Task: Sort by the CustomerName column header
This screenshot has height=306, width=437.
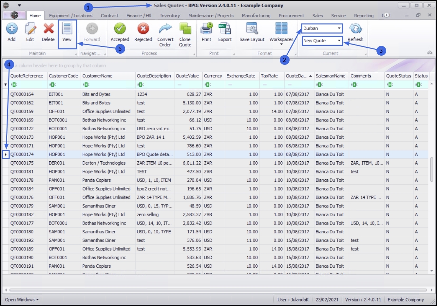Action: pyautogui.click(x=108, y=76)
